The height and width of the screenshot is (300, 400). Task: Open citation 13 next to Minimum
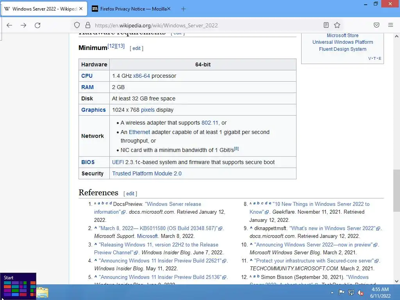pyautogui.click(x=120, y=46)
